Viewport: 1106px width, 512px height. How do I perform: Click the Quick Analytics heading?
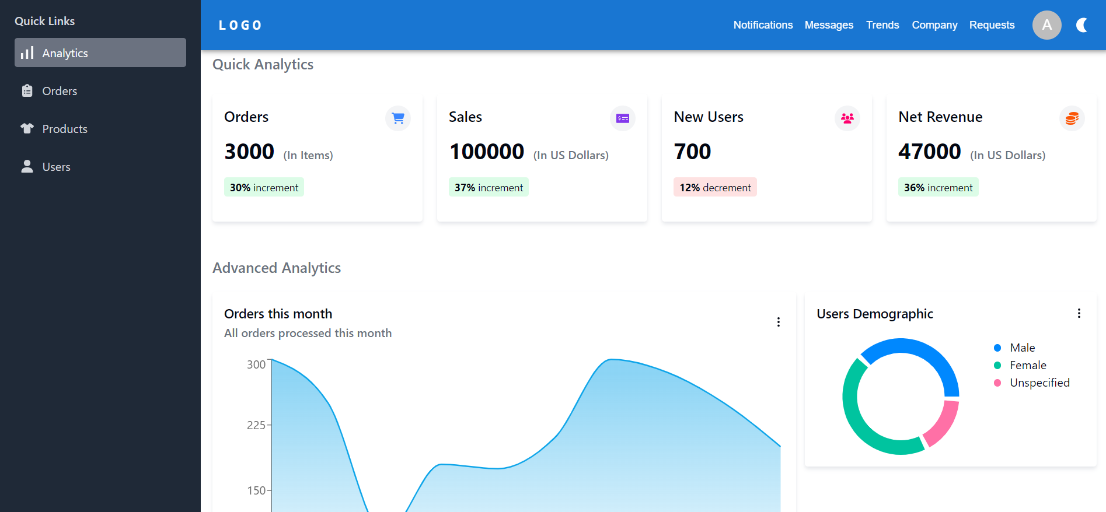tap(263, 64)
